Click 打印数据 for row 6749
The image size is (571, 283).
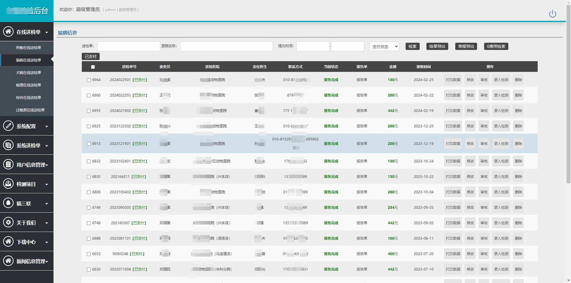pos(453,208)
